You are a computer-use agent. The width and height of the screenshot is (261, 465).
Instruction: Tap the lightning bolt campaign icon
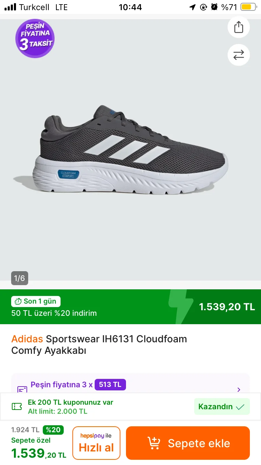[x=181, y=307]
